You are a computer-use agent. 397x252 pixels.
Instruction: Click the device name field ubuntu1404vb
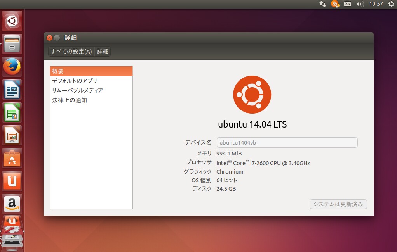[x=287, y=143]
